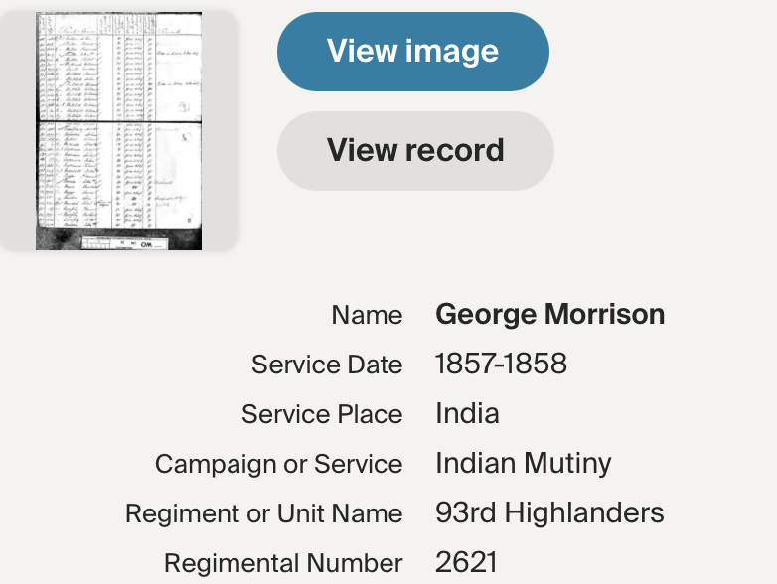
Task: Click the Name field label
Action: [367, 316]
